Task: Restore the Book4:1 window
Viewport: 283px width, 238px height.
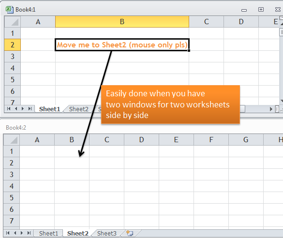Action: pos(261,9)
